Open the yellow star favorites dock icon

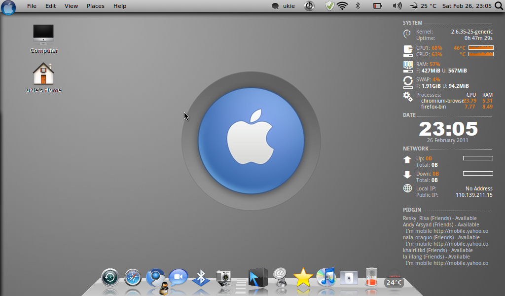(303, 277)
